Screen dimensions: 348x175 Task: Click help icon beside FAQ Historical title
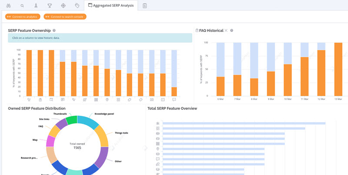point(232,30)
